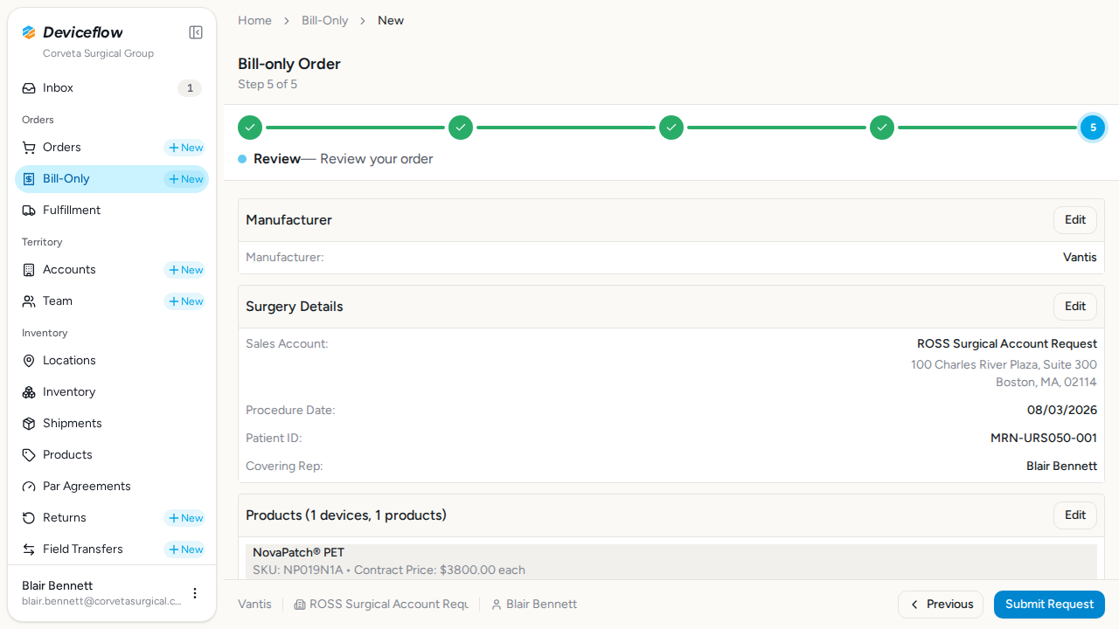Edit the Surgery Details section
Screen dimensions: 1119x629
1075,307
